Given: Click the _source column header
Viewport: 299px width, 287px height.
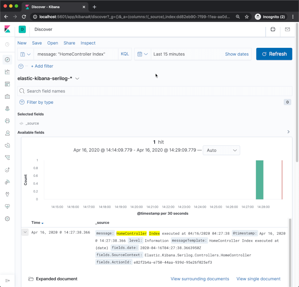Looking at the screenshot, I should tap(102, 223).
